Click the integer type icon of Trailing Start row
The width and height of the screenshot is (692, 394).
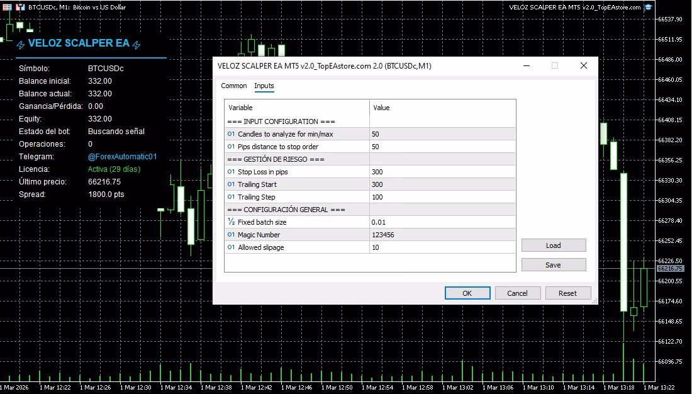click(231, 184)
